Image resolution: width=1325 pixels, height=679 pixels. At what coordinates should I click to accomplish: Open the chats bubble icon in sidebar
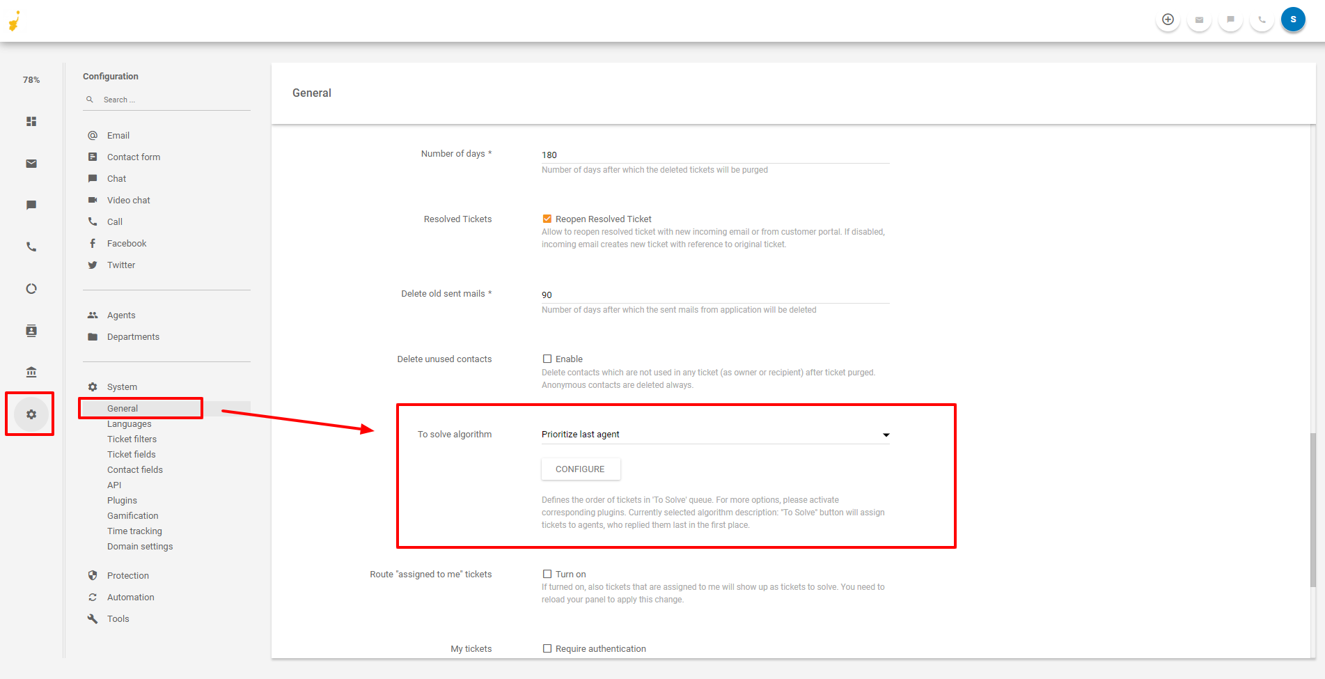(x=31, y=205)
